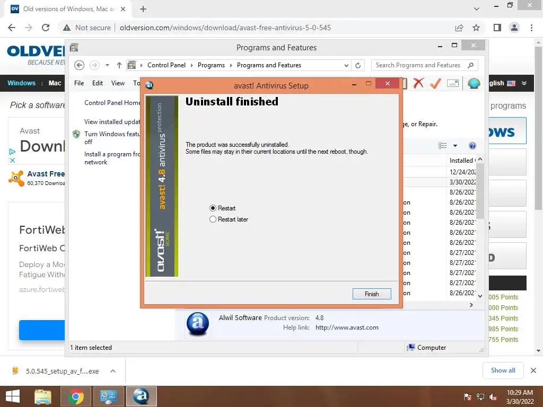The width and height of the screenshot is (543, 407).
Task: Click the ad close X icon
Action: tap(13, 160)
